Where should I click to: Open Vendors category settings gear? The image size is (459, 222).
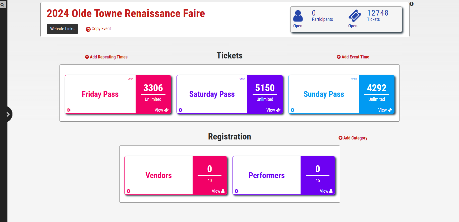click(129, 191)
